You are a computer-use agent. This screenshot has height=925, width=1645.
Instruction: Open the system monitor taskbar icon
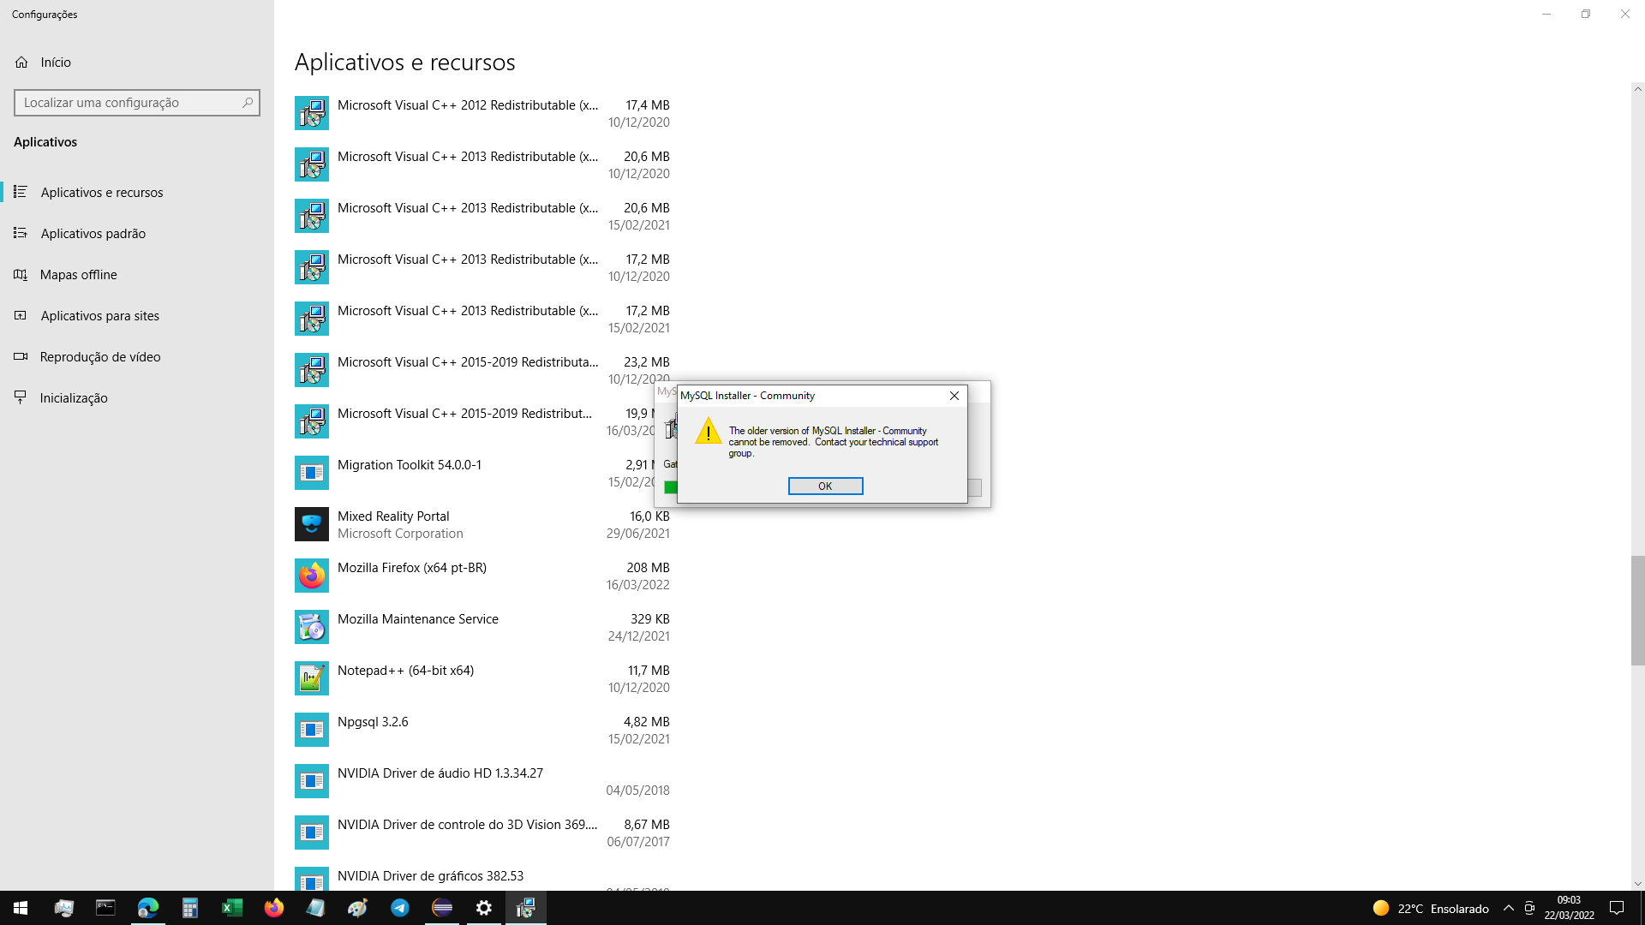tap(63, 908)
